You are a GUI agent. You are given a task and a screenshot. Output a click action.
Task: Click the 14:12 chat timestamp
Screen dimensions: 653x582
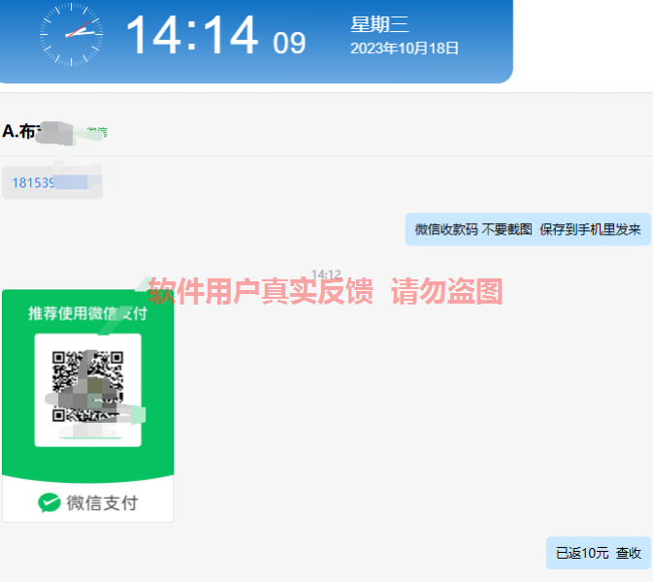point(326,275)
